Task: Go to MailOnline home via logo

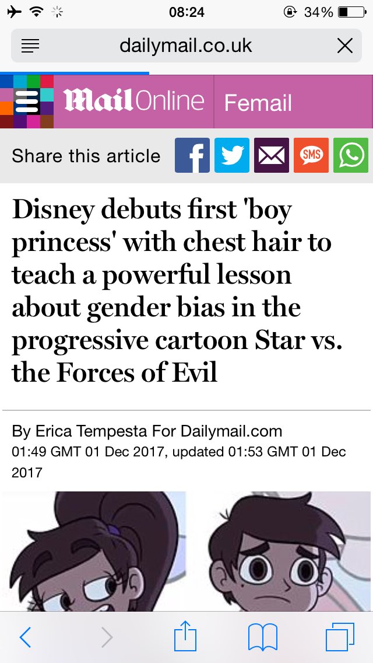Action: point(134,100)
